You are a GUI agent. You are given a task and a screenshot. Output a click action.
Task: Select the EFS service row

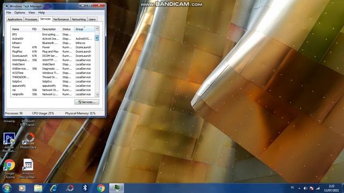[x=53, y=34]
